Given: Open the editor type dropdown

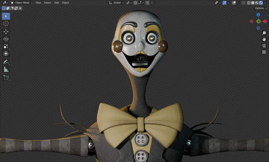Looking at the screenshot, I should click(x=5, y=3).
